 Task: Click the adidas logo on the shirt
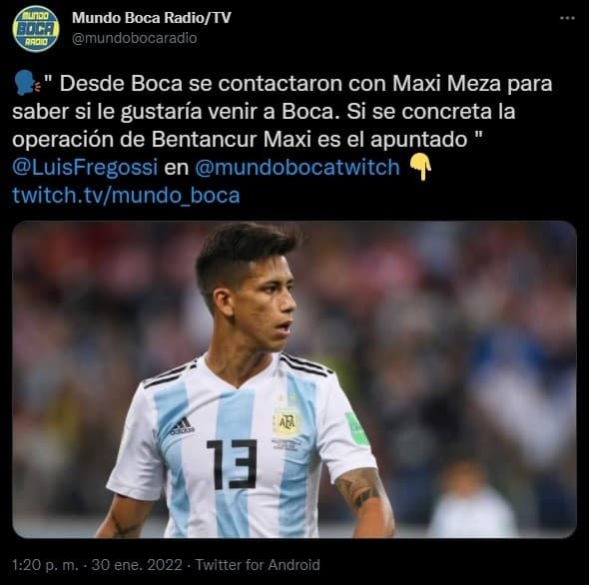tap(182, 426)
